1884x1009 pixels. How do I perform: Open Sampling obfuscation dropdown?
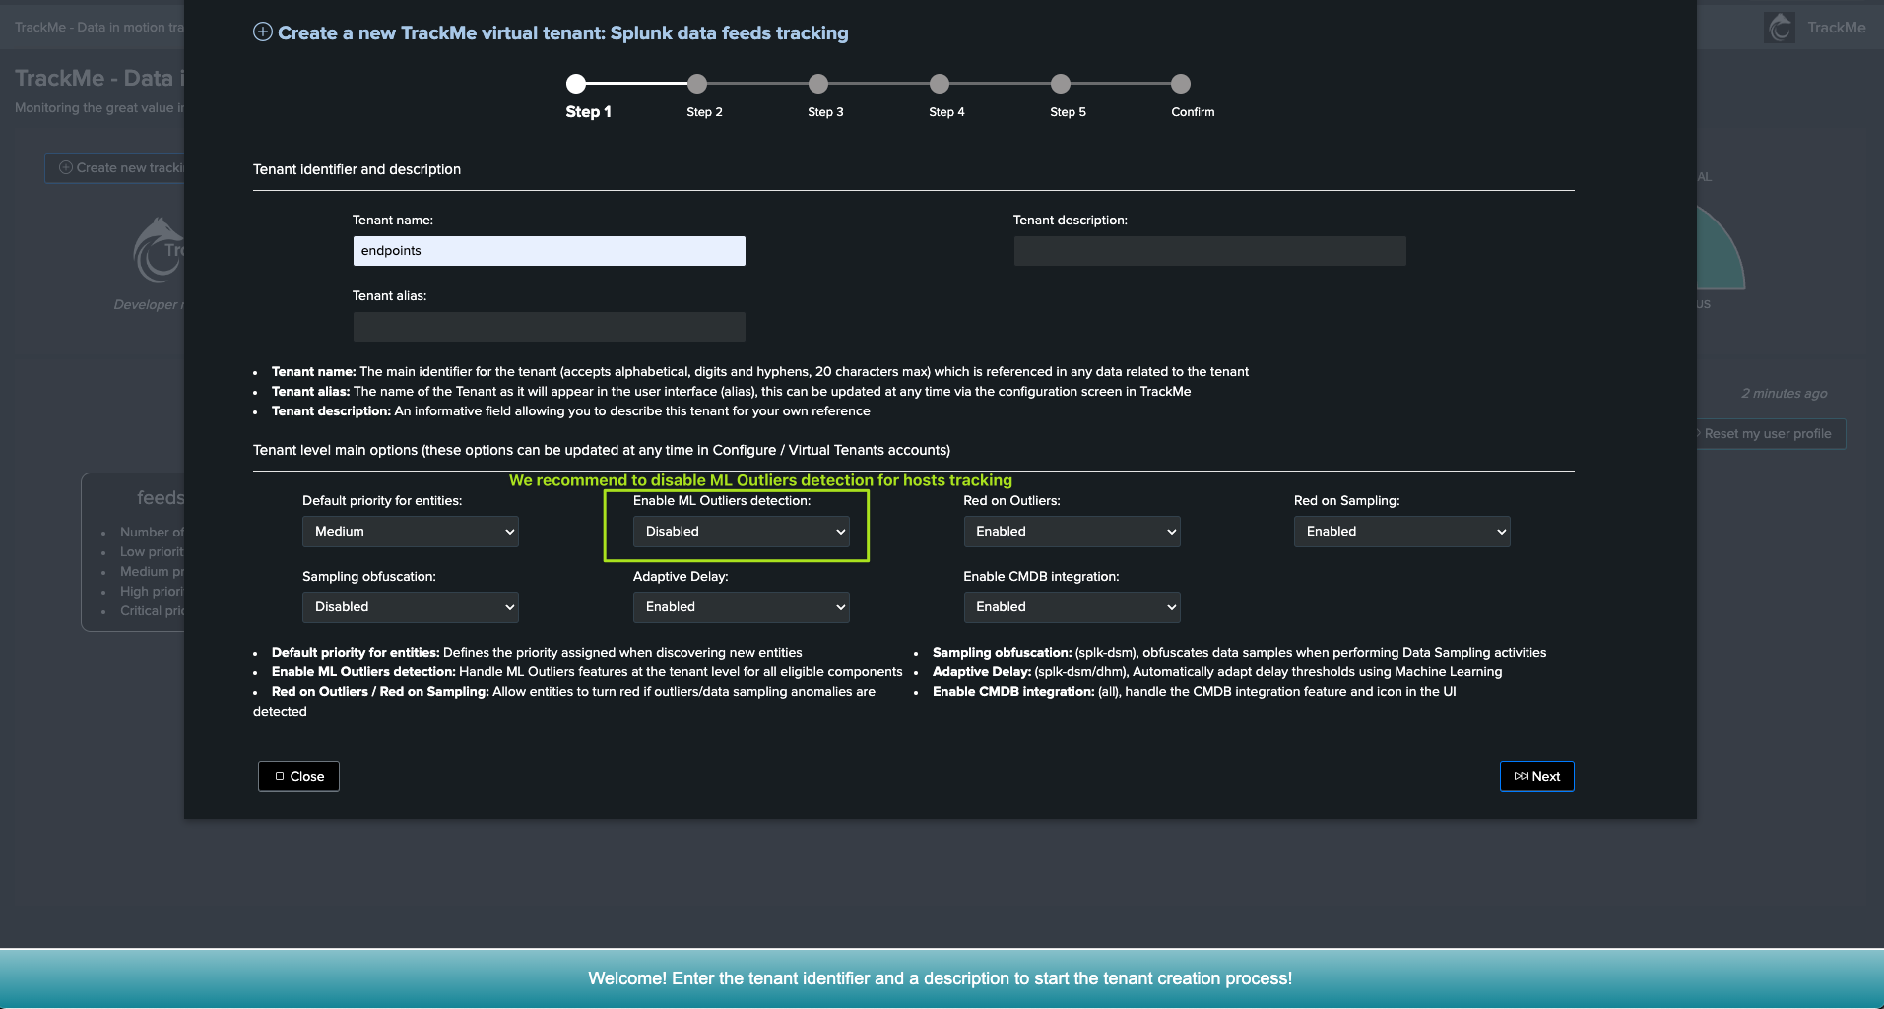411,607
